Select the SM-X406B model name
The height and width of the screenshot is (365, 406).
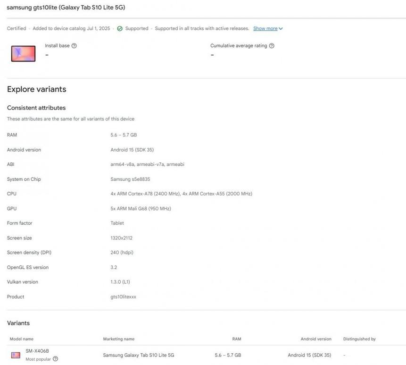37,351
